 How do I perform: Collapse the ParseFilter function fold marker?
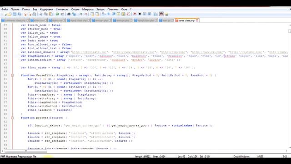tap(12, 75)
